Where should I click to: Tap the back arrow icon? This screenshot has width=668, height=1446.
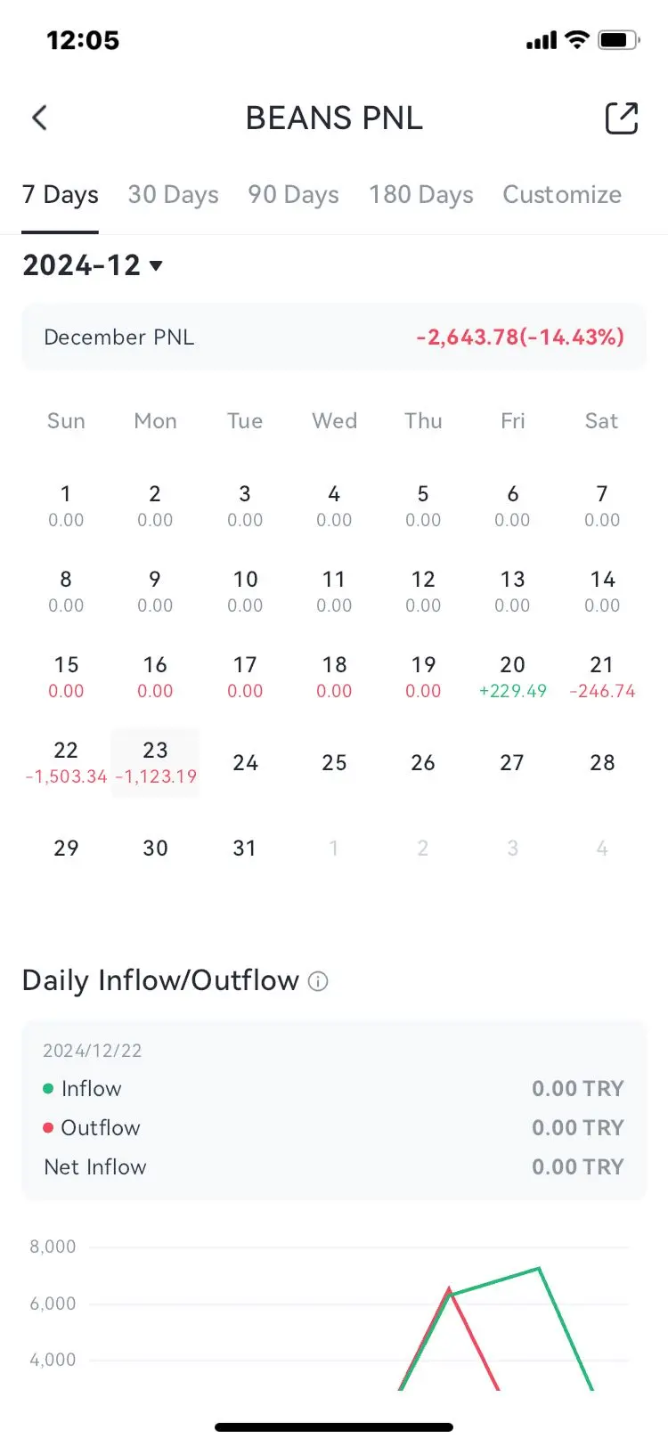click(39, 118)
